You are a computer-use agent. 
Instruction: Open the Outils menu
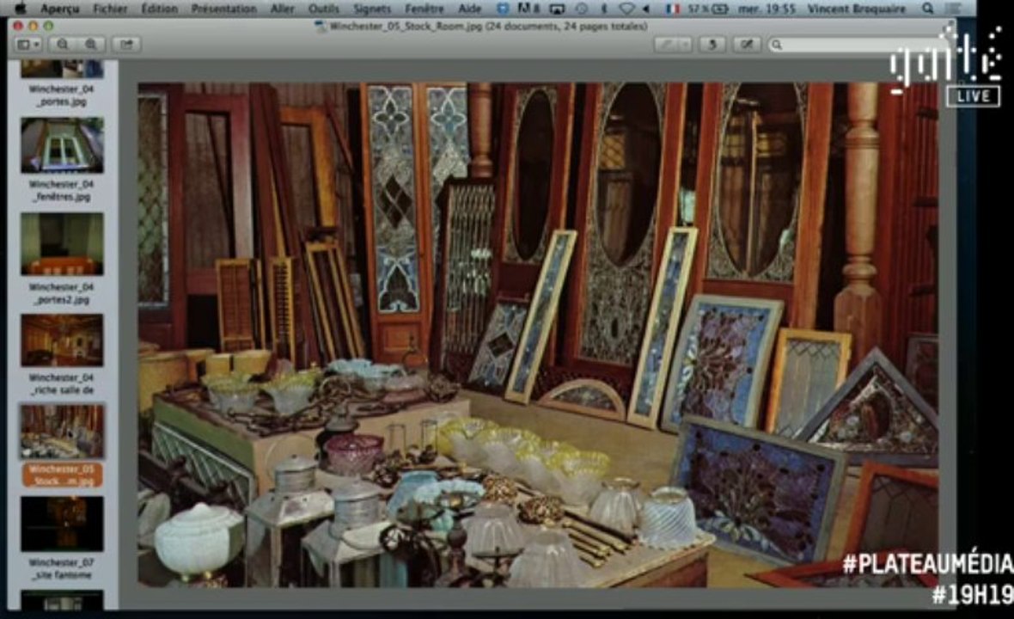coord(323,9)
